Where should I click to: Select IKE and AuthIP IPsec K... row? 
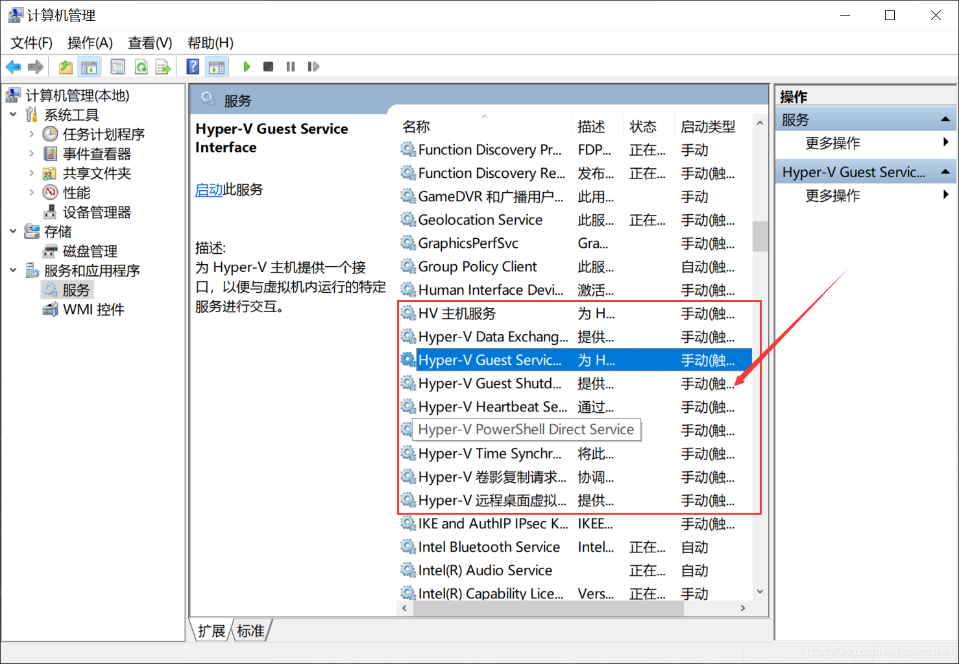575,523
